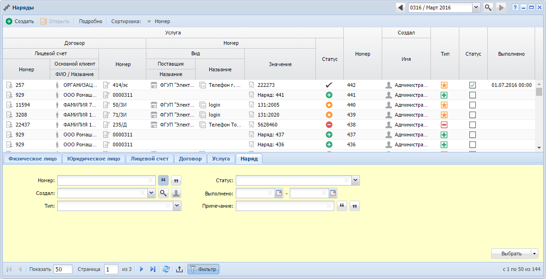The height and width of the screenshot is (279, 546).
Task: Click Подробно in the toolbar
Action: click(90, 22)
